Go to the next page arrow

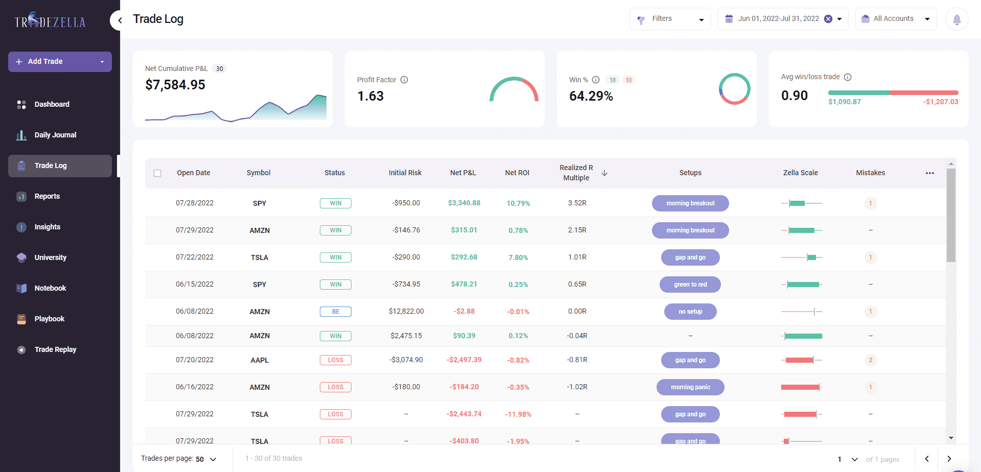point(949,459)
